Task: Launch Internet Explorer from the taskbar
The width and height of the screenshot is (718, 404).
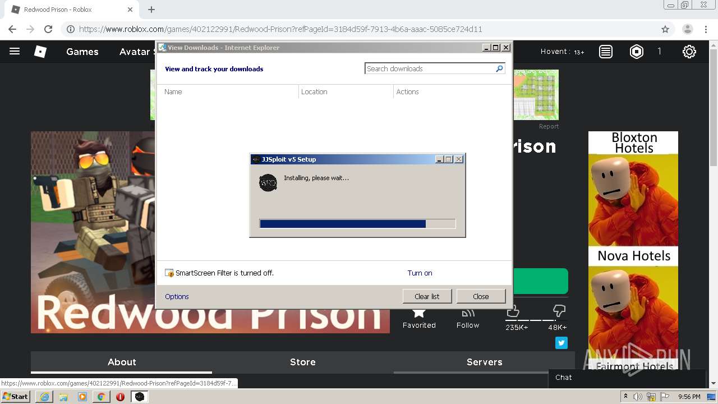Action: (x=44, y=397)
